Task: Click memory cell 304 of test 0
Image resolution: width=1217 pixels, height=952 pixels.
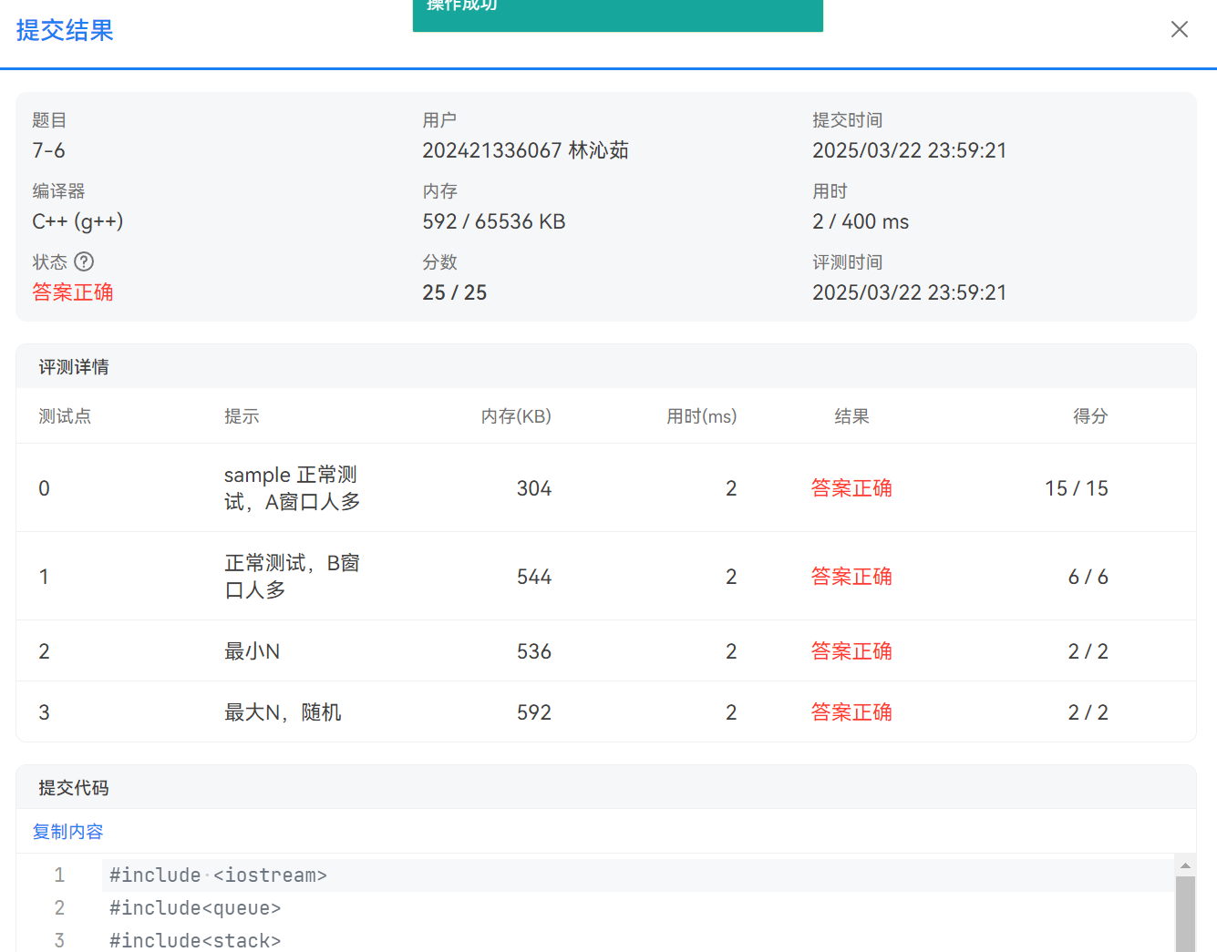Action: coord(533,488)
